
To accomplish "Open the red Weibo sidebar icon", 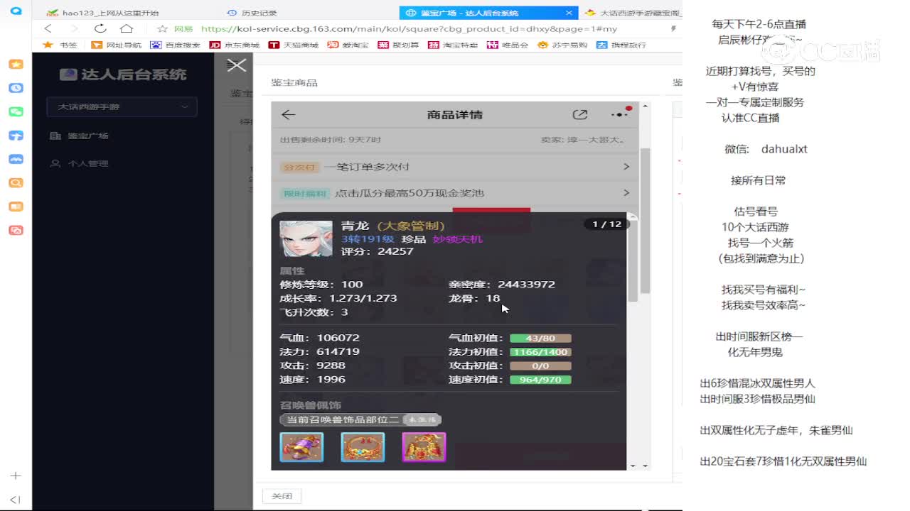I will click(x=16, y=230).
